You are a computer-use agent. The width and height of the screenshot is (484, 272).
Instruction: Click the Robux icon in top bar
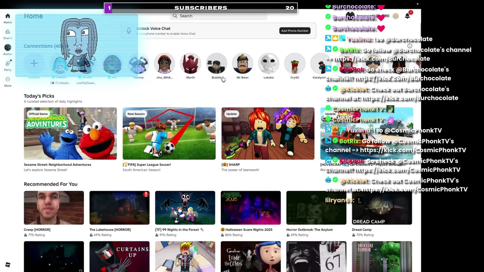pos(396,16)
